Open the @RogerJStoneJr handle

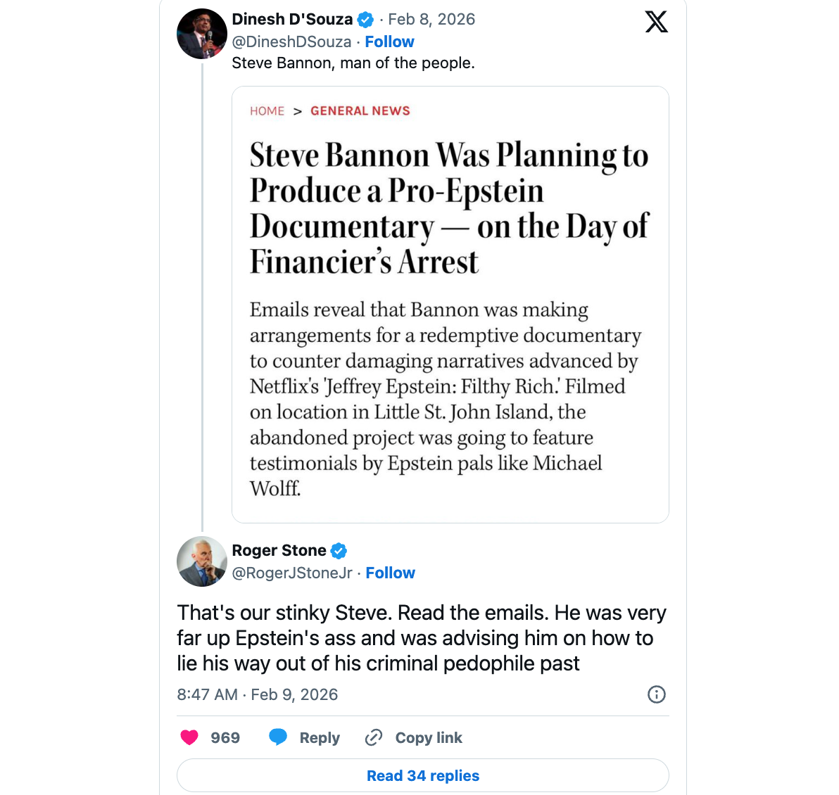pyautogui.click(x=292, y=573)
